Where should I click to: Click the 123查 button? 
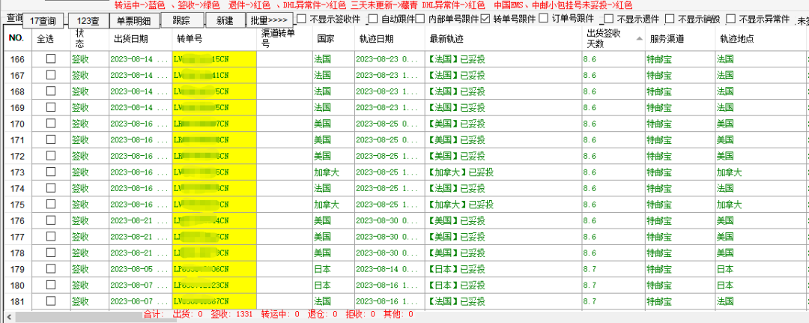[x=88, y=21]
